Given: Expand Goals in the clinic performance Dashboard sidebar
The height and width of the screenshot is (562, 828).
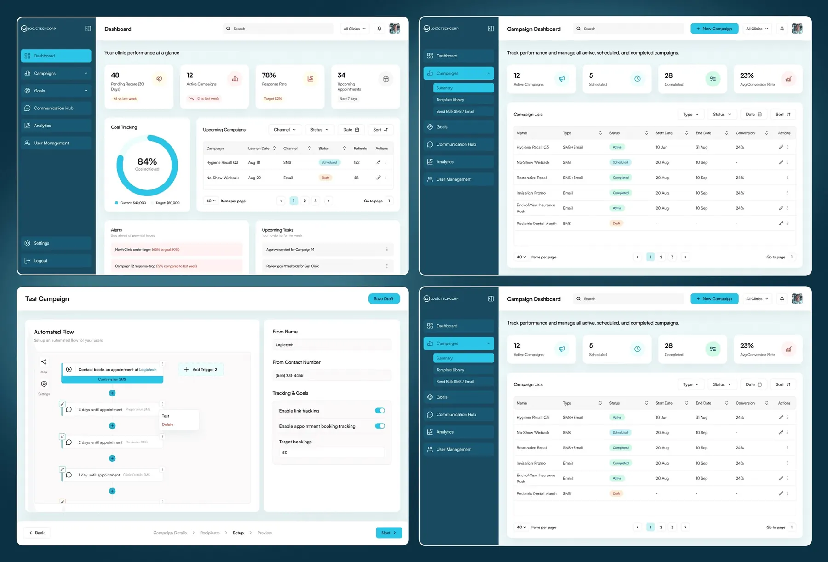Looking at the screenshot, I should click(x=56, y=91).
